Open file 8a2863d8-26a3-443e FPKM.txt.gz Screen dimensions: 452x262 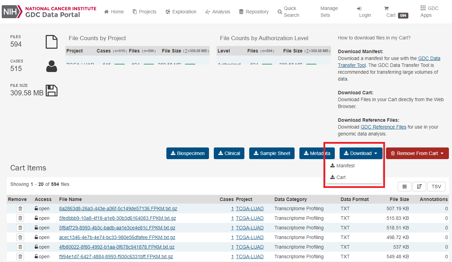[x=118, y=209]
